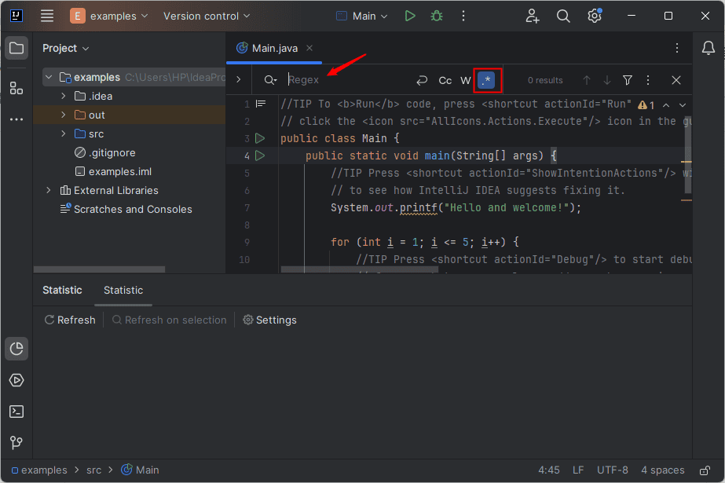
Task: Select the second Statistic tab
Action: [x=123, y=291]
